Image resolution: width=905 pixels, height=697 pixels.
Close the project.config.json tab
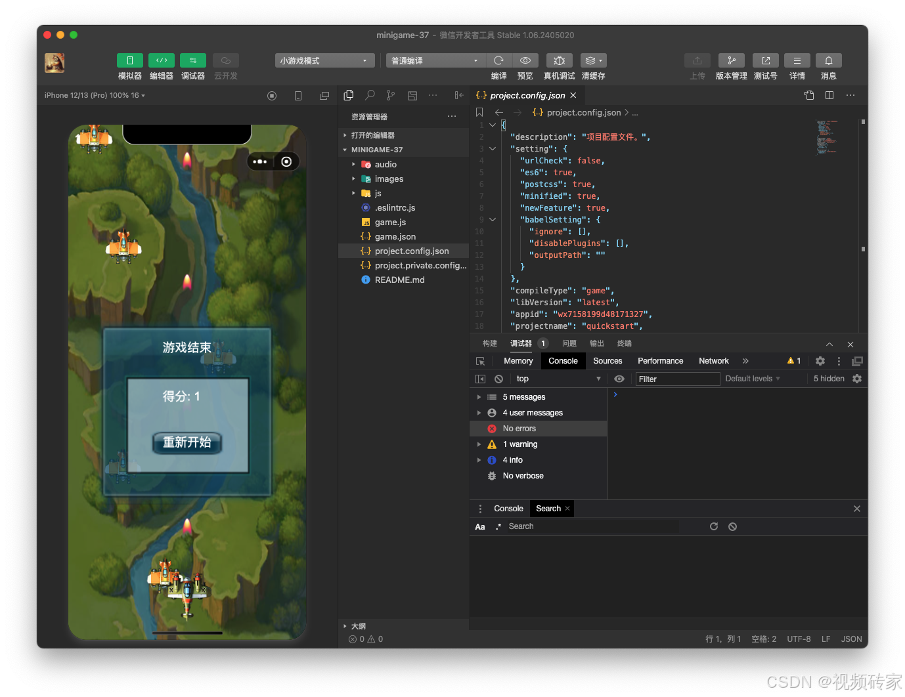573,95
